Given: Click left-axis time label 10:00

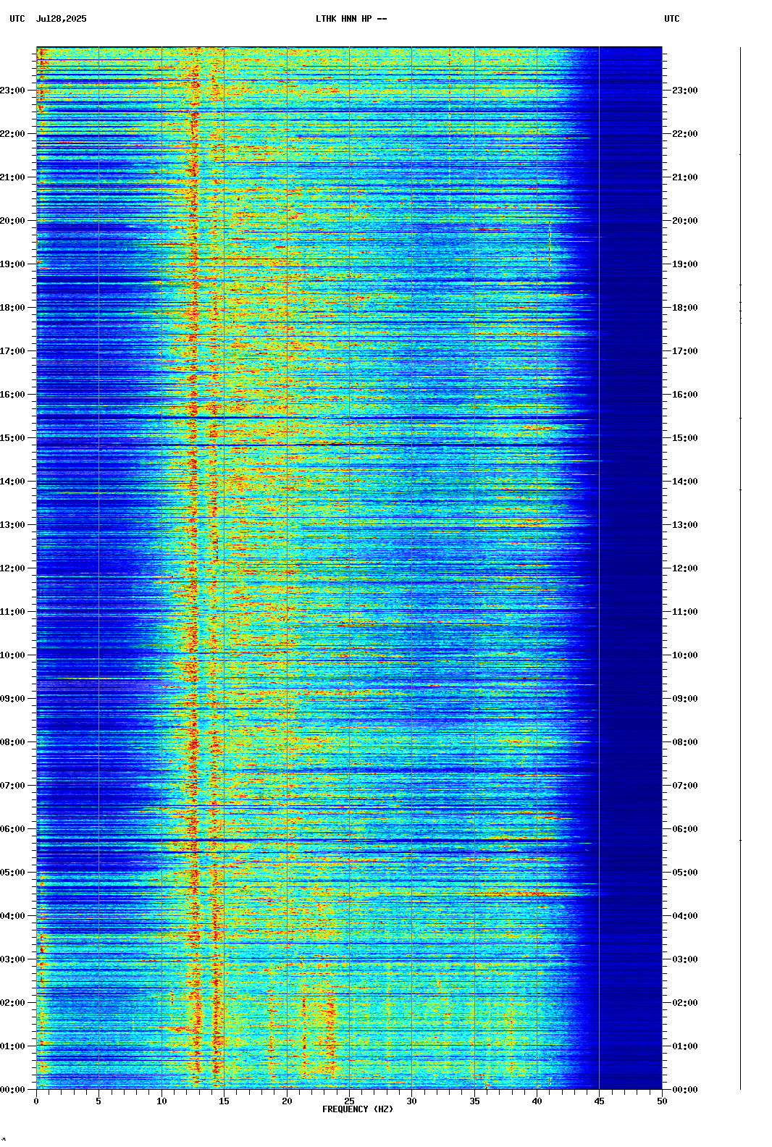Looking at the screenshot, I should pos(13,655).
